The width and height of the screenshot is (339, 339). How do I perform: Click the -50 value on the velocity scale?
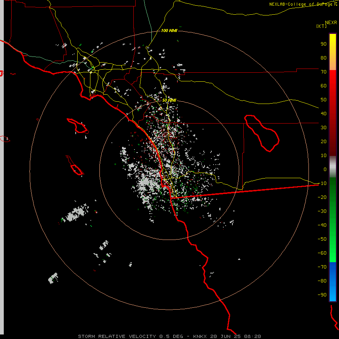pos(322,239)
